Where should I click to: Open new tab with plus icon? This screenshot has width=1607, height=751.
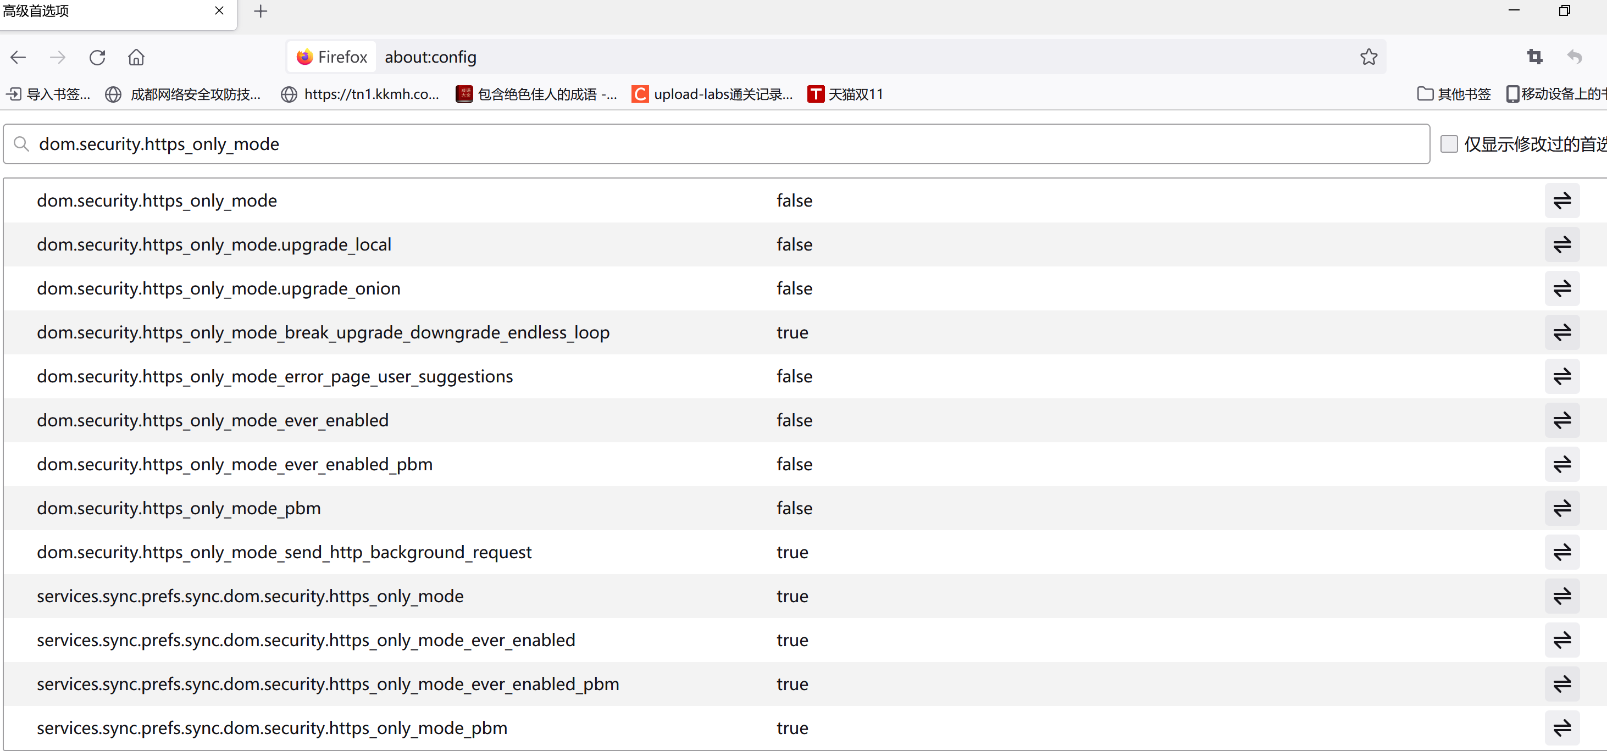click(261, 11)
